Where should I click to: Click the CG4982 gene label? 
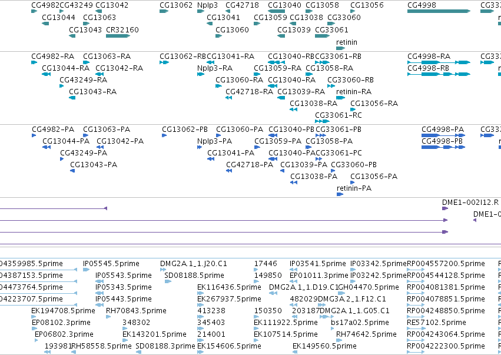45,5
